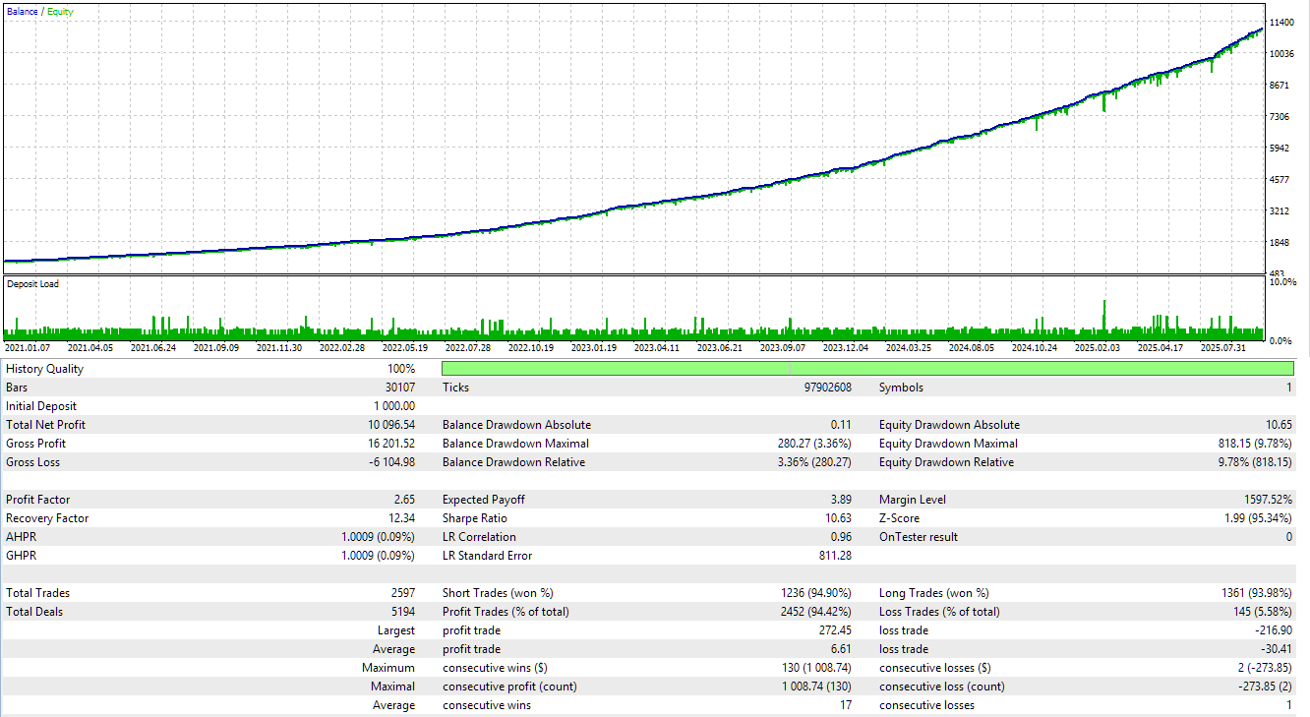The height and width of the screenshot is (717, 1310).
Task: Select the "Total Net Profit" label
Action: tap(45, 425)
